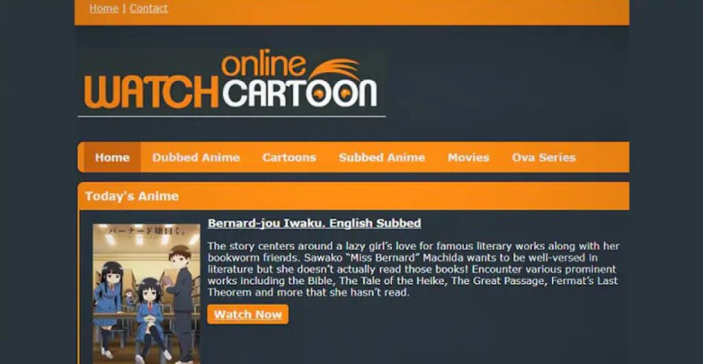Image resolution: width=703 pixels, height=364 pixels.
Task: Go to the Dubbed Anime section
Action: 196,157
